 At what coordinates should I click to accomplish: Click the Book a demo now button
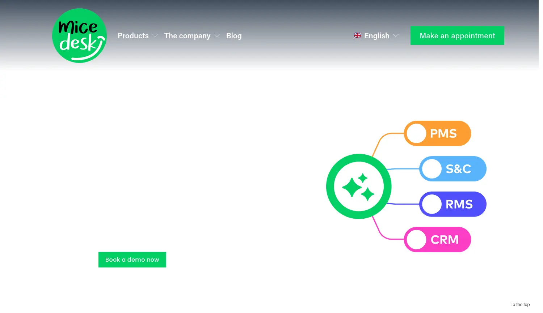132,260
